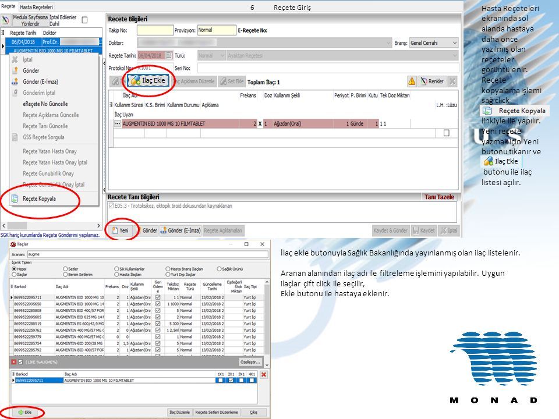Select the Hepsi radio button
The width and height of the screenshot is (559, 419).
point(14,269)
